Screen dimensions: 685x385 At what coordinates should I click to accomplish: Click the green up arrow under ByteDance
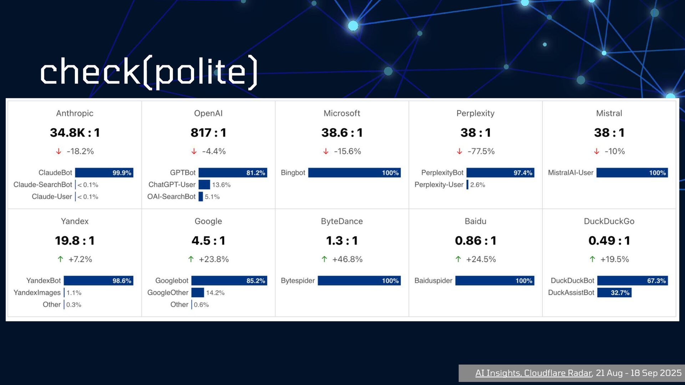[324, 259]
